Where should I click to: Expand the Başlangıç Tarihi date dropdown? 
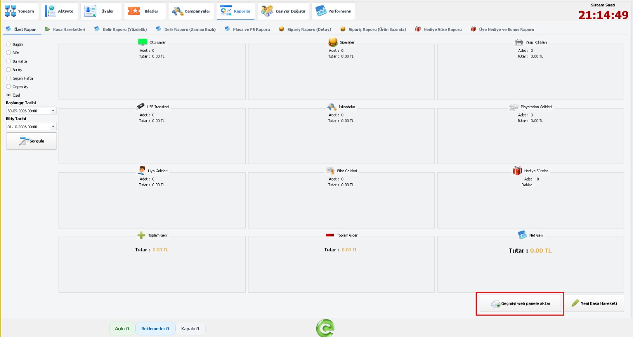pyautogui.click(x=53, y=111)
